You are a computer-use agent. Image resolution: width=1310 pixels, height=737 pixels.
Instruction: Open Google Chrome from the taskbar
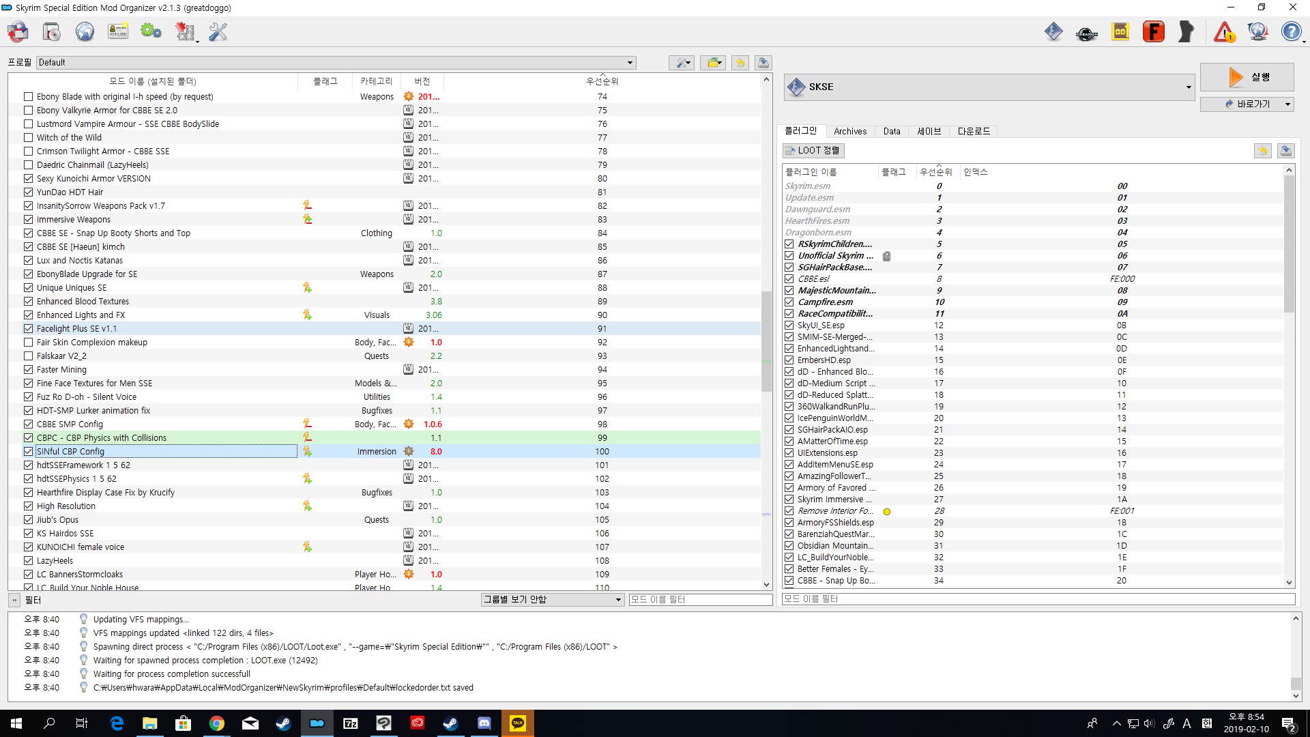pos(217,723)
